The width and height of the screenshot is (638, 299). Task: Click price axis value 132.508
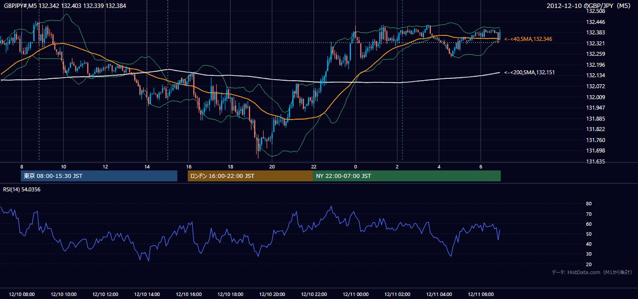(x=595, y=11)
